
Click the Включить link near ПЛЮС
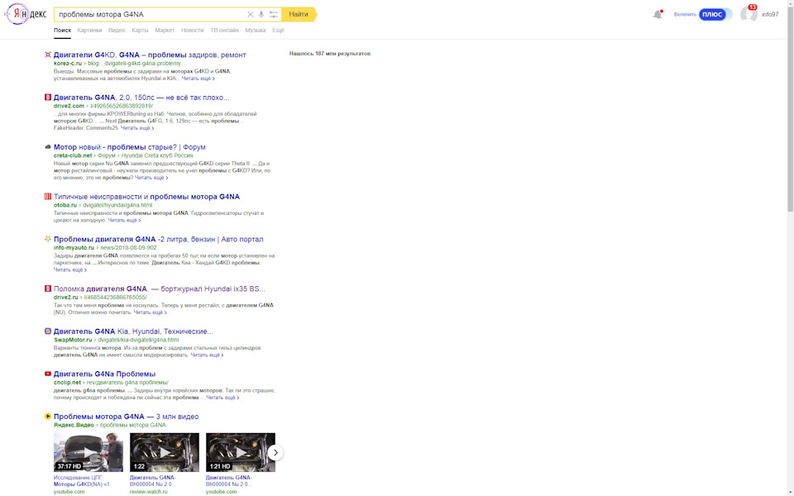tap(685, 15)
